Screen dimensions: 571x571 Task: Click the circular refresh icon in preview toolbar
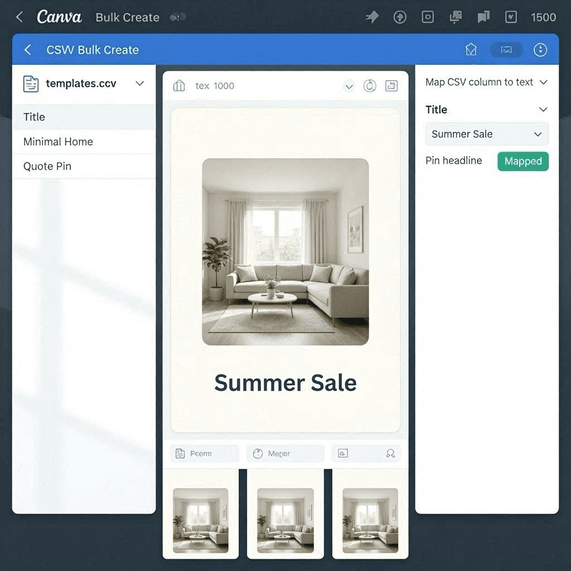[370, 86]
